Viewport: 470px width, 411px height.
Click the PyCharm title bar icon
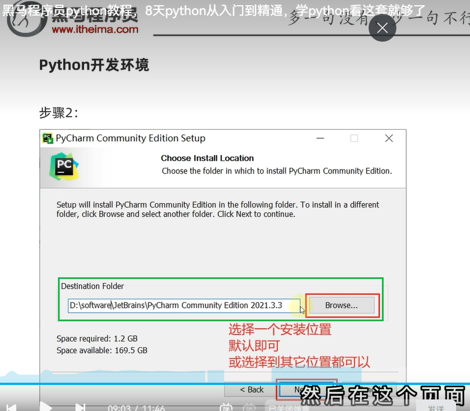click(x=48, y=138)
